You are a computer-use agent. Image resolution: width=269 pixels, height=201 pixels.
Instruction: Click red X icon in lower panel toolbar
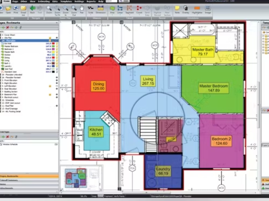(8, 137)
